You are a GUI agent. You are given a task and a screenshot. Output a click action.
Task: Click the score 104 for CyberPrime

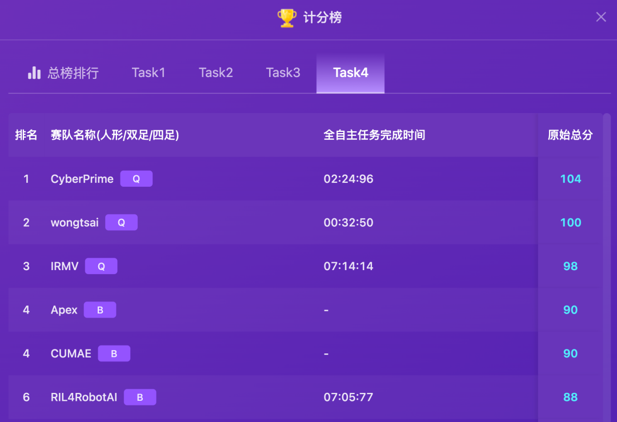570,179
